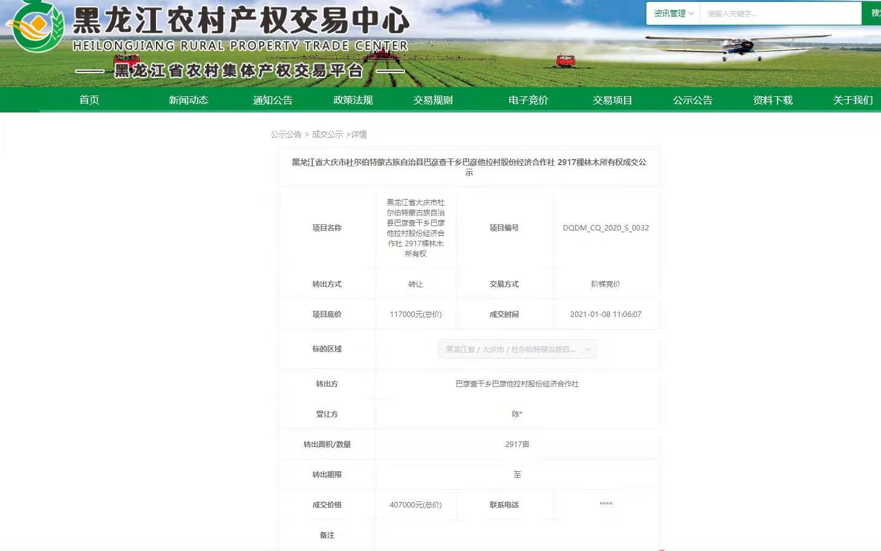Viewport: 881px width, 551px height.
Task: Open the 公示公告 navigation item
Action: 693,100
